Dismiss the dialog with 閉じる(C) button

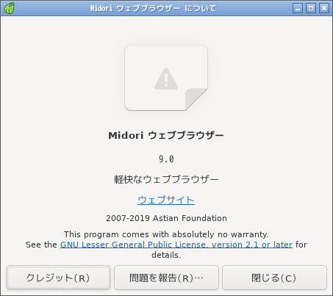click(274, 278)
